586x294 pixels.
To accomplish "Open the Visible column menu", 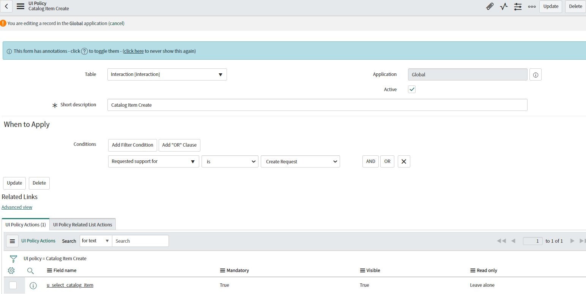I will (x=362, y=270).
